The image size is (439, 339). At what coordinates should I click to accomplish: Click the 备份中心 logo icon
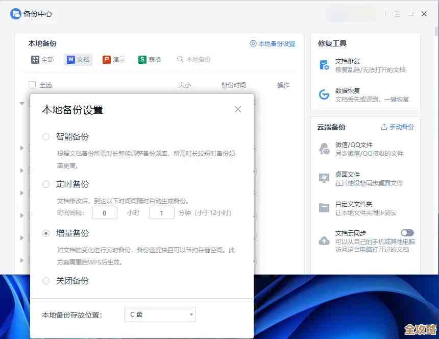(15, 14)
